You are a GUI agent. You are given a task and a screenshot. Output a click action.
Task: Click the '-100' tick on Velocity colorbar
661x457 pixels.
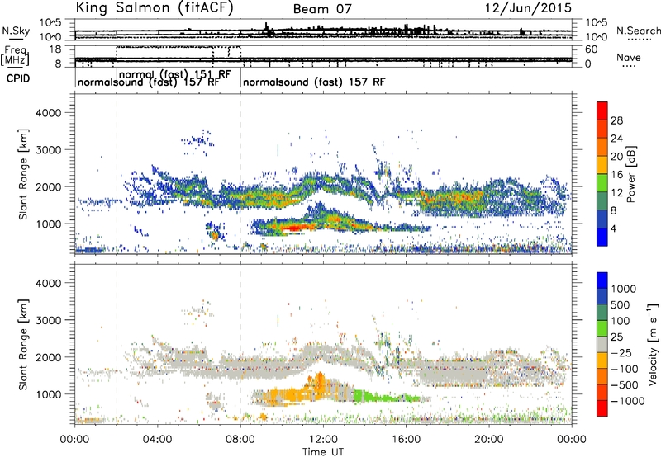coord(625,369)
